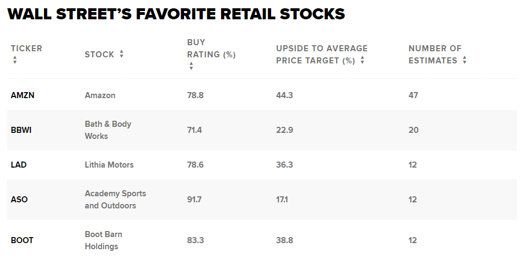Click the Buy Rating (%) header
Screen dimensions: 523x263
tap(211, 49)
